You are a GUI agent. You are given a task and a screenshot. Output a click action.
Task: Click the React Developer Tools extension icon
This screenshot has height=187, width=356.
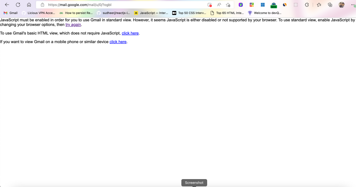296,5
